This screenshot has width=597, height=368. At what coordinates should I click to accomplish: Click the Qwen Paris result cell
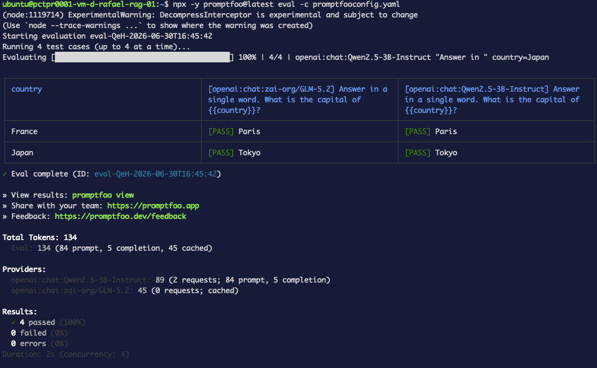(496, 132)
